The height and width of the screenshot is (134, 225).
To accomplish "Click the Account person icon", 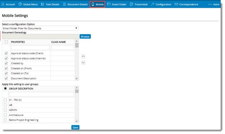I will (3, 4).
